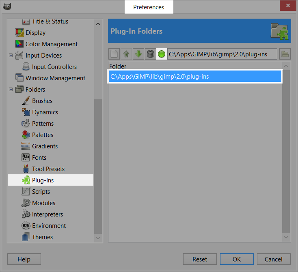Click the Environment $ENV icon
Image resolution: width=298 pixels, height=272 pixels.
26,225
